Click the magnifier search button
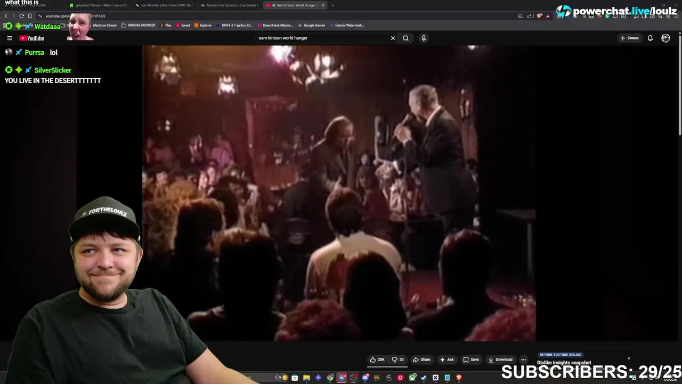The width and height of the screenshot is (682, 384). click(405, 38)
